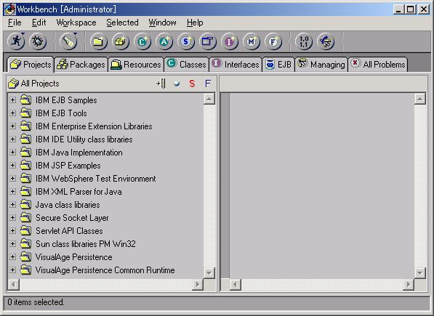Maximize the Workbench window
434x316 pixels.
pyautogui.click(x=411, y=9)
